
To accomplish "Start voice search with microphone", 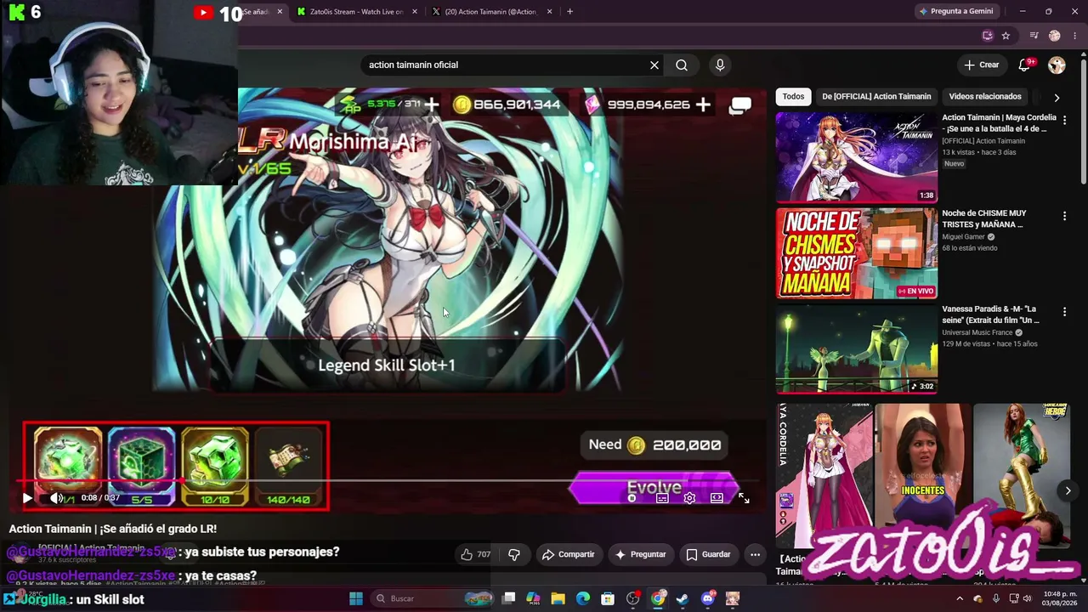I will (720, 65).
